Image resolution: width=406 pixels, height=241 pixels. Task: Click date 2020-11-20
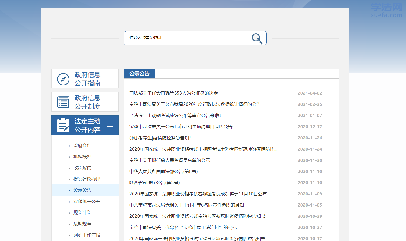click(x=310, y=160)
